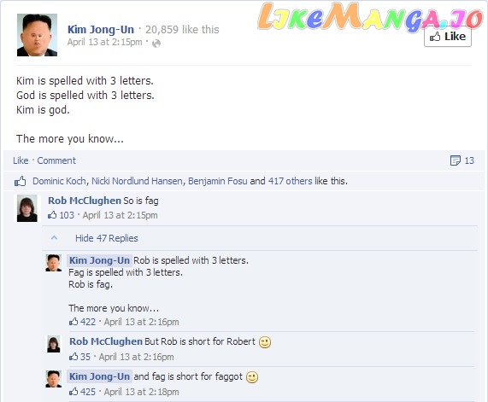Show the 417 others who liked
Image resolution: width=488 pixels, height=402 pixels.
pos(290,181)
